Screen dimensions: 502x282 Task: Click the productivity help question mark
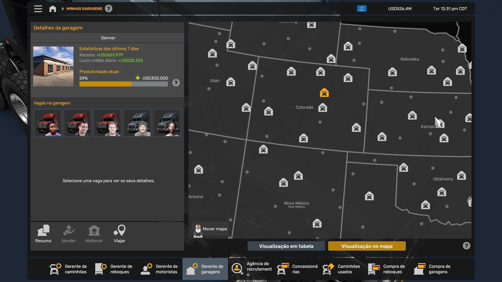(x=176, y=83)
